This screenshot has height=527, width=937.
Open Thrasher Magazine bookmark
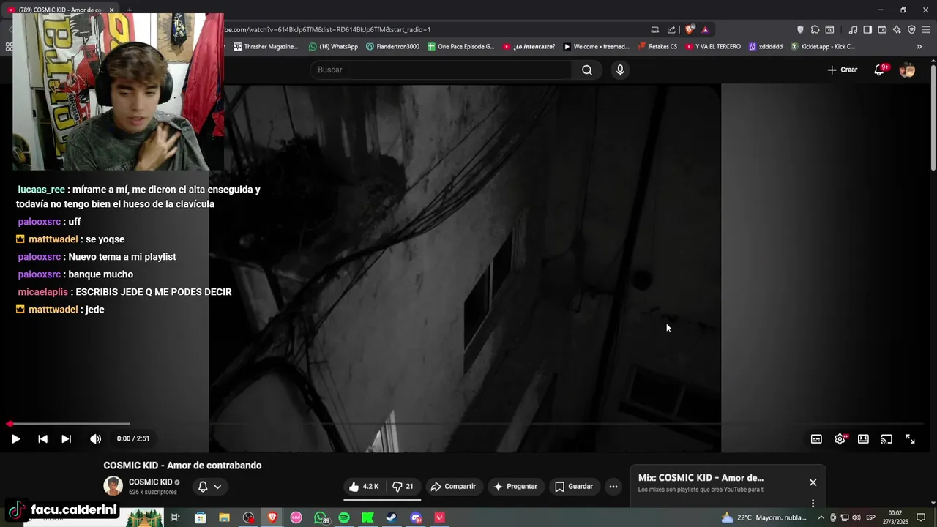click(266, 47)
